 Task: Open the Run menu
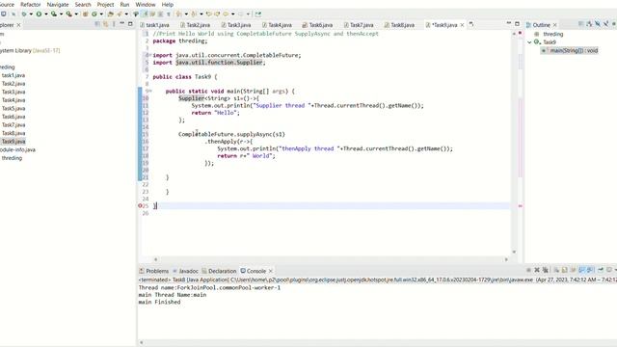click(124, 4)
